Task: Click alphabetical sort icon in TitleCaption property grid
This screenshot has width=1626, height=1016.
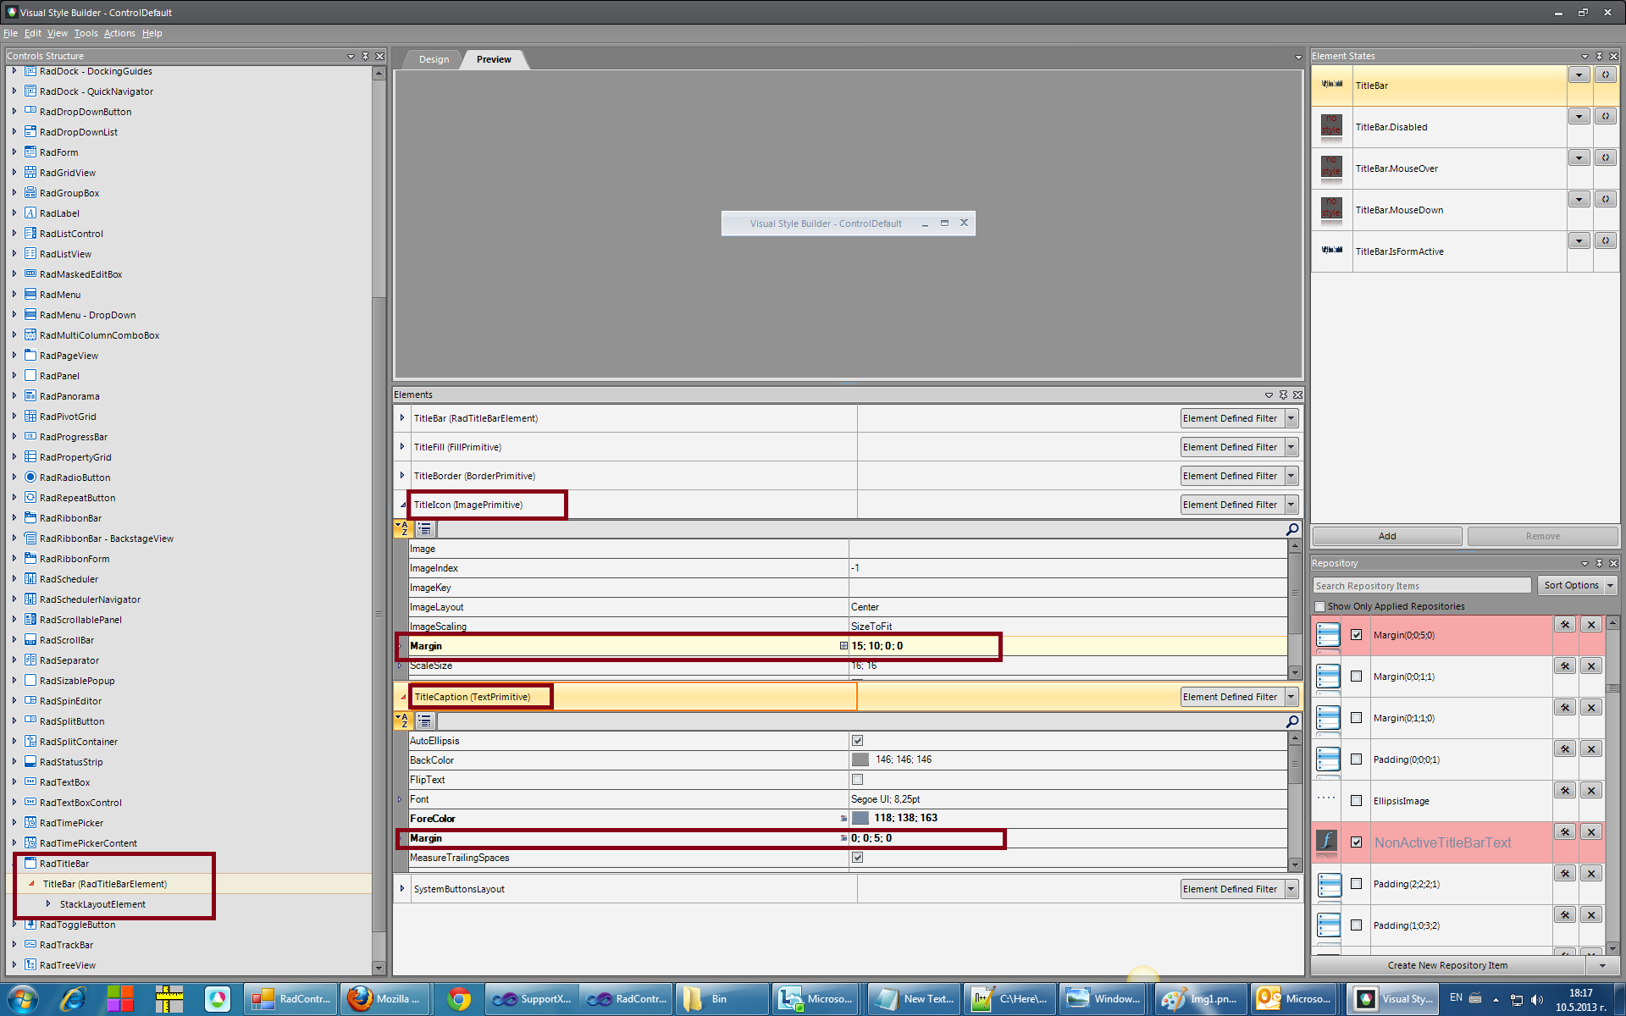Action: [x=403, y=721]
